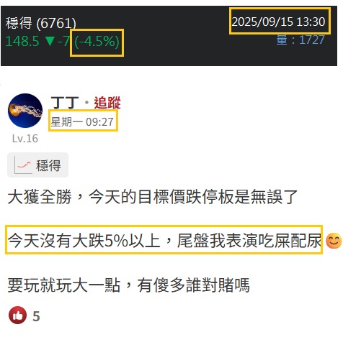
Task: Click the green down-arrow price indicator
Action: tap(50, 41)
